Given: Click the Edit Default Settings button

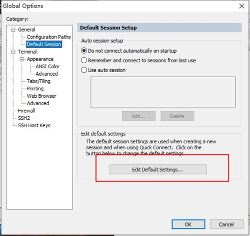Looking at the screenshot, I should pos(158,169).
